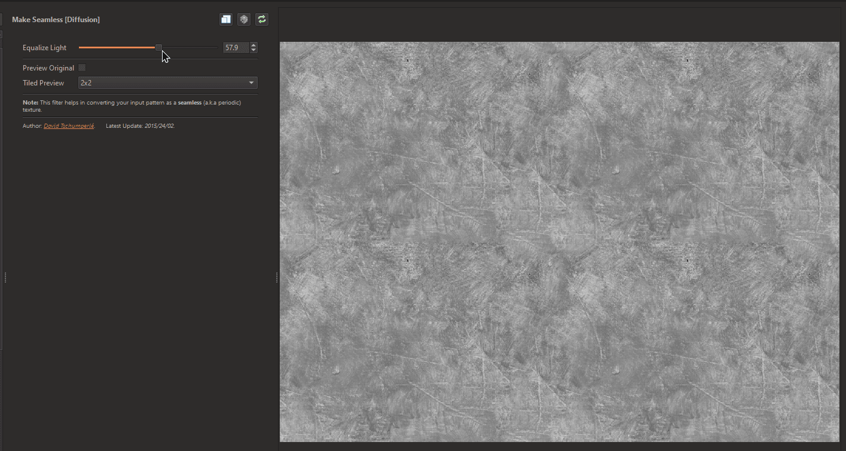The image size is (846, 451).
Task: Open the Tiled Preview 2x2 dropdown
Action: pos(167,83)
